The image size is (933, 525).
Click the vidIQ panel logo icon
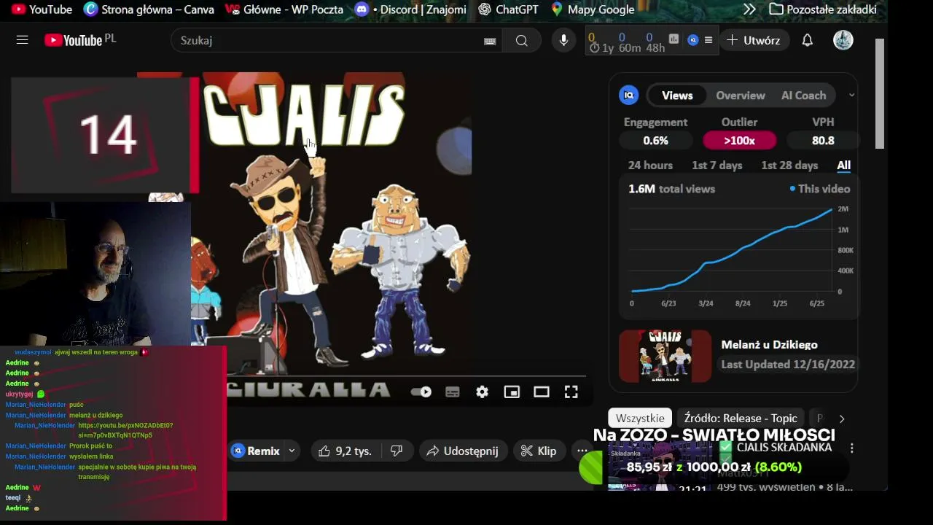pos(628,95)
